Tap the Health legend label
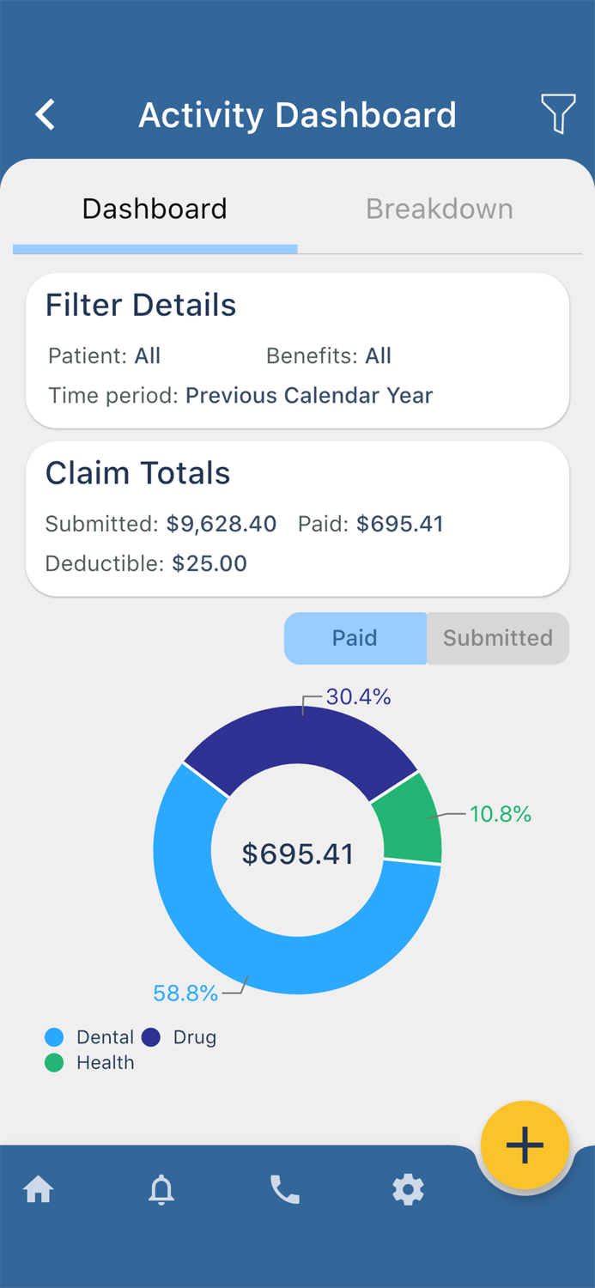Image resolution: width=595 pixels, height=1288 pixels. (106, 1063)
